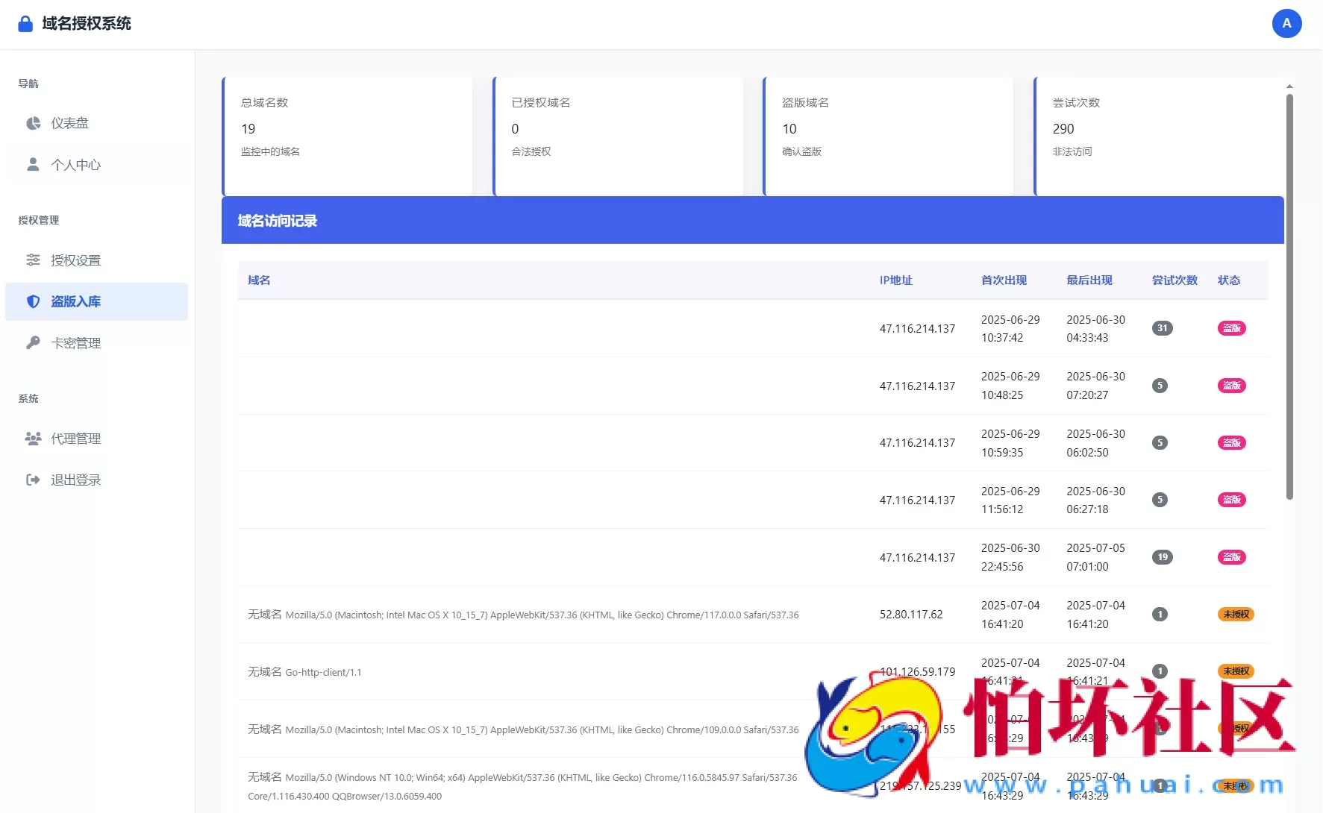Image resolution: width=1323 pixels, height=813 pixels.
Task: Click the pink 盗版 status badge in first row
Action: [1231, 328]
